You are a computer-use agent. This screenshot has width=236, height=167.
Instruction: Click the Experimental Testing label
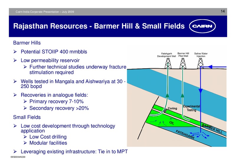coord(191,108)
